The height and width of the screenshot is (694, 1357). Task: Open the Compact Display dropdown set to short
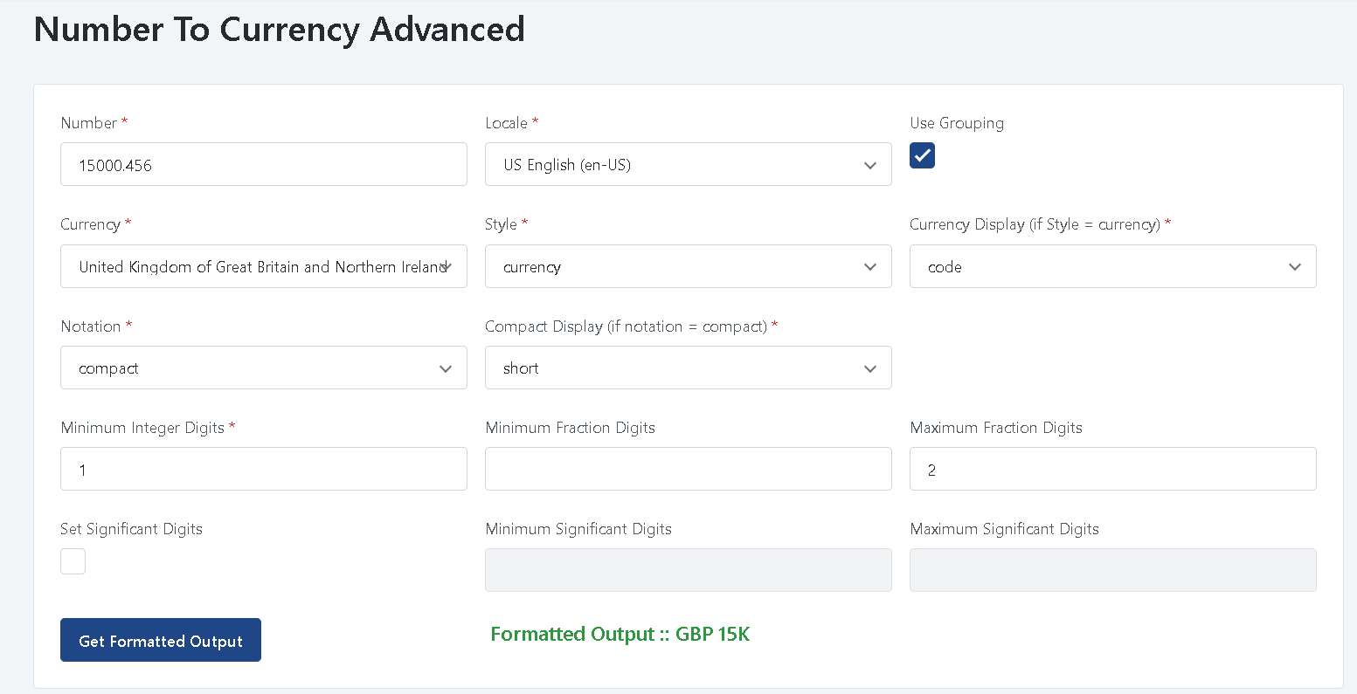(x=688, y=368)
